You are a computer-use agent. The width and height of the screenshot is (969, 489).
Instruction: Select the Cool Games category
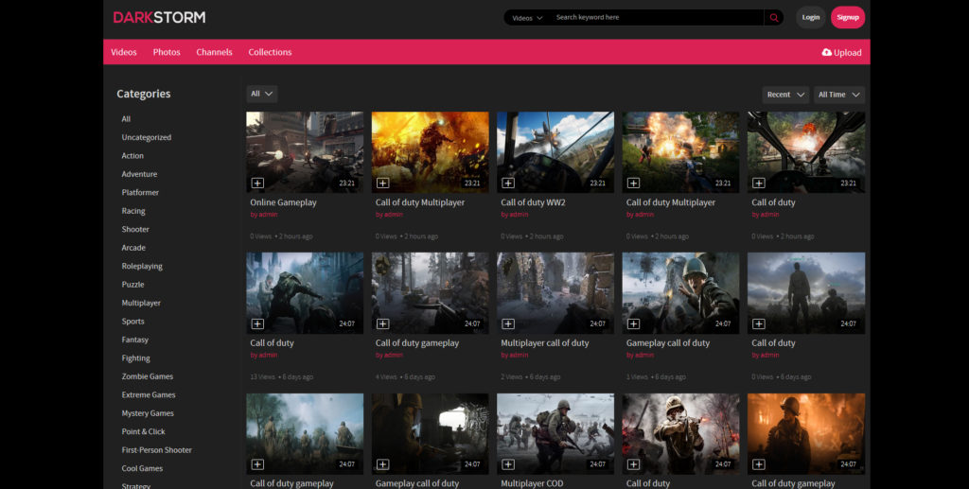(142, 468)
